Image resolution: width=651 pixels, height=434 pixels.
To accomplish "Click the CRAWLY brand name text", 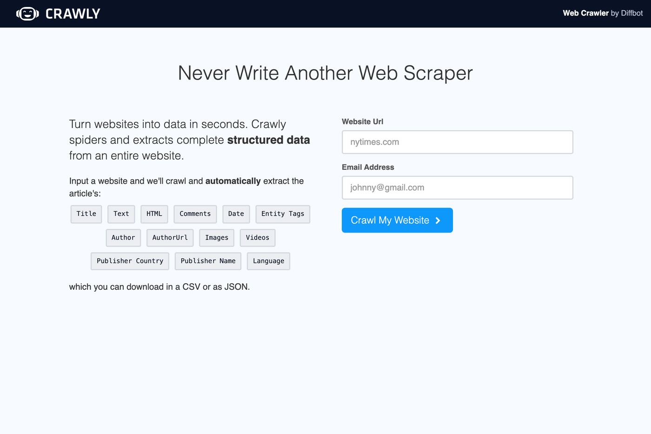I will [73, 14].
